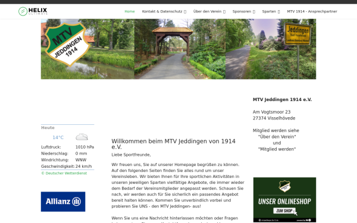Screen dimensions: 357x223
Task: Click the yellow Jeddingen town sign
Action: [x=297, y=33]
